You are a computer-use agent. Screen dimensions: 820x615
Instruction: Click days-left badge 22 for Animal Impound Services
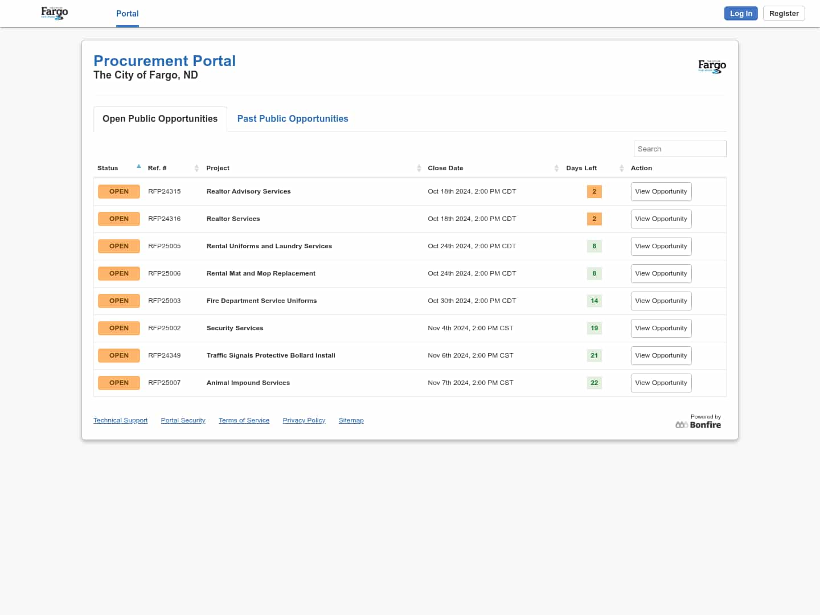[x=594, y=383]
